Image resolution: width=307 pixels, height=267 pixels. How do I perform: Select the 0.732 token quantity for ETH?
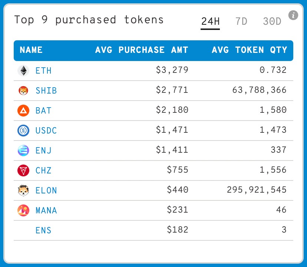[273, 70]
